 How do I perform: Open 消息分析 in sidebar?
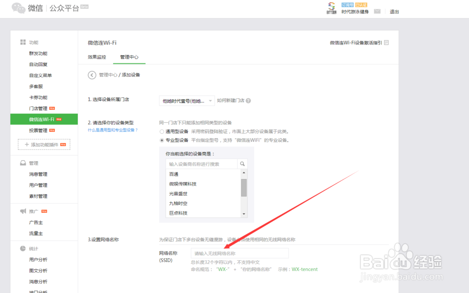(38, 282)
